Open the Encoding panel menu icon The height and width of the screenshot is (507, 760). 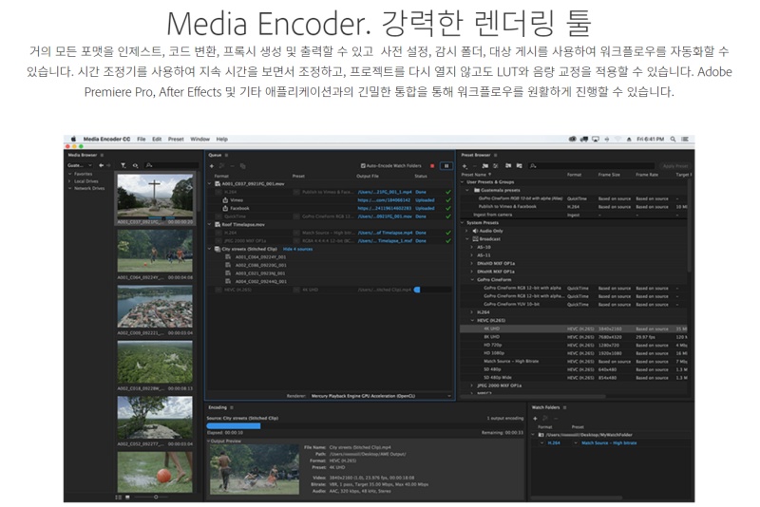click(232, 407)
